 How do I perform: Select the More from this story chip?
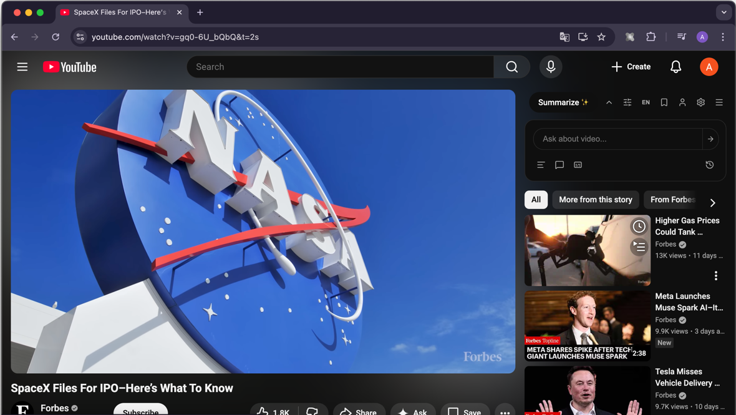pyautogui.click(x=595, y=200)
